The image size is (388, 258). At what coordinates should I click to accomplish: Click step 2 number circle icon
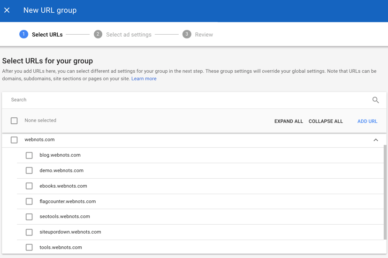pyautogui.click(x=98, y=34)
